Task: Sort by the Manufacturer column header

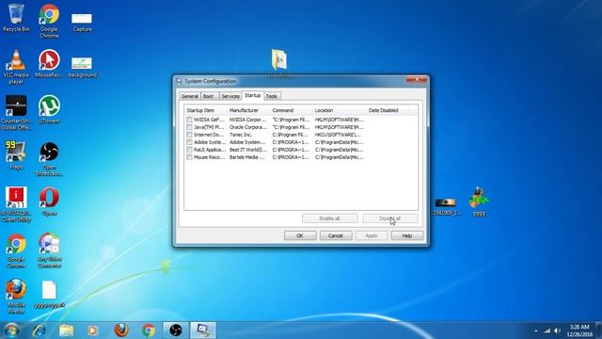Action: tap(248, 110)
